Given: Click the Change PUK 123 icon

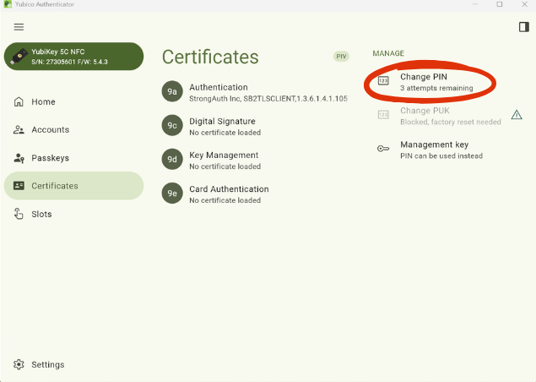Looking at the screenshot, I should (383, 115).
